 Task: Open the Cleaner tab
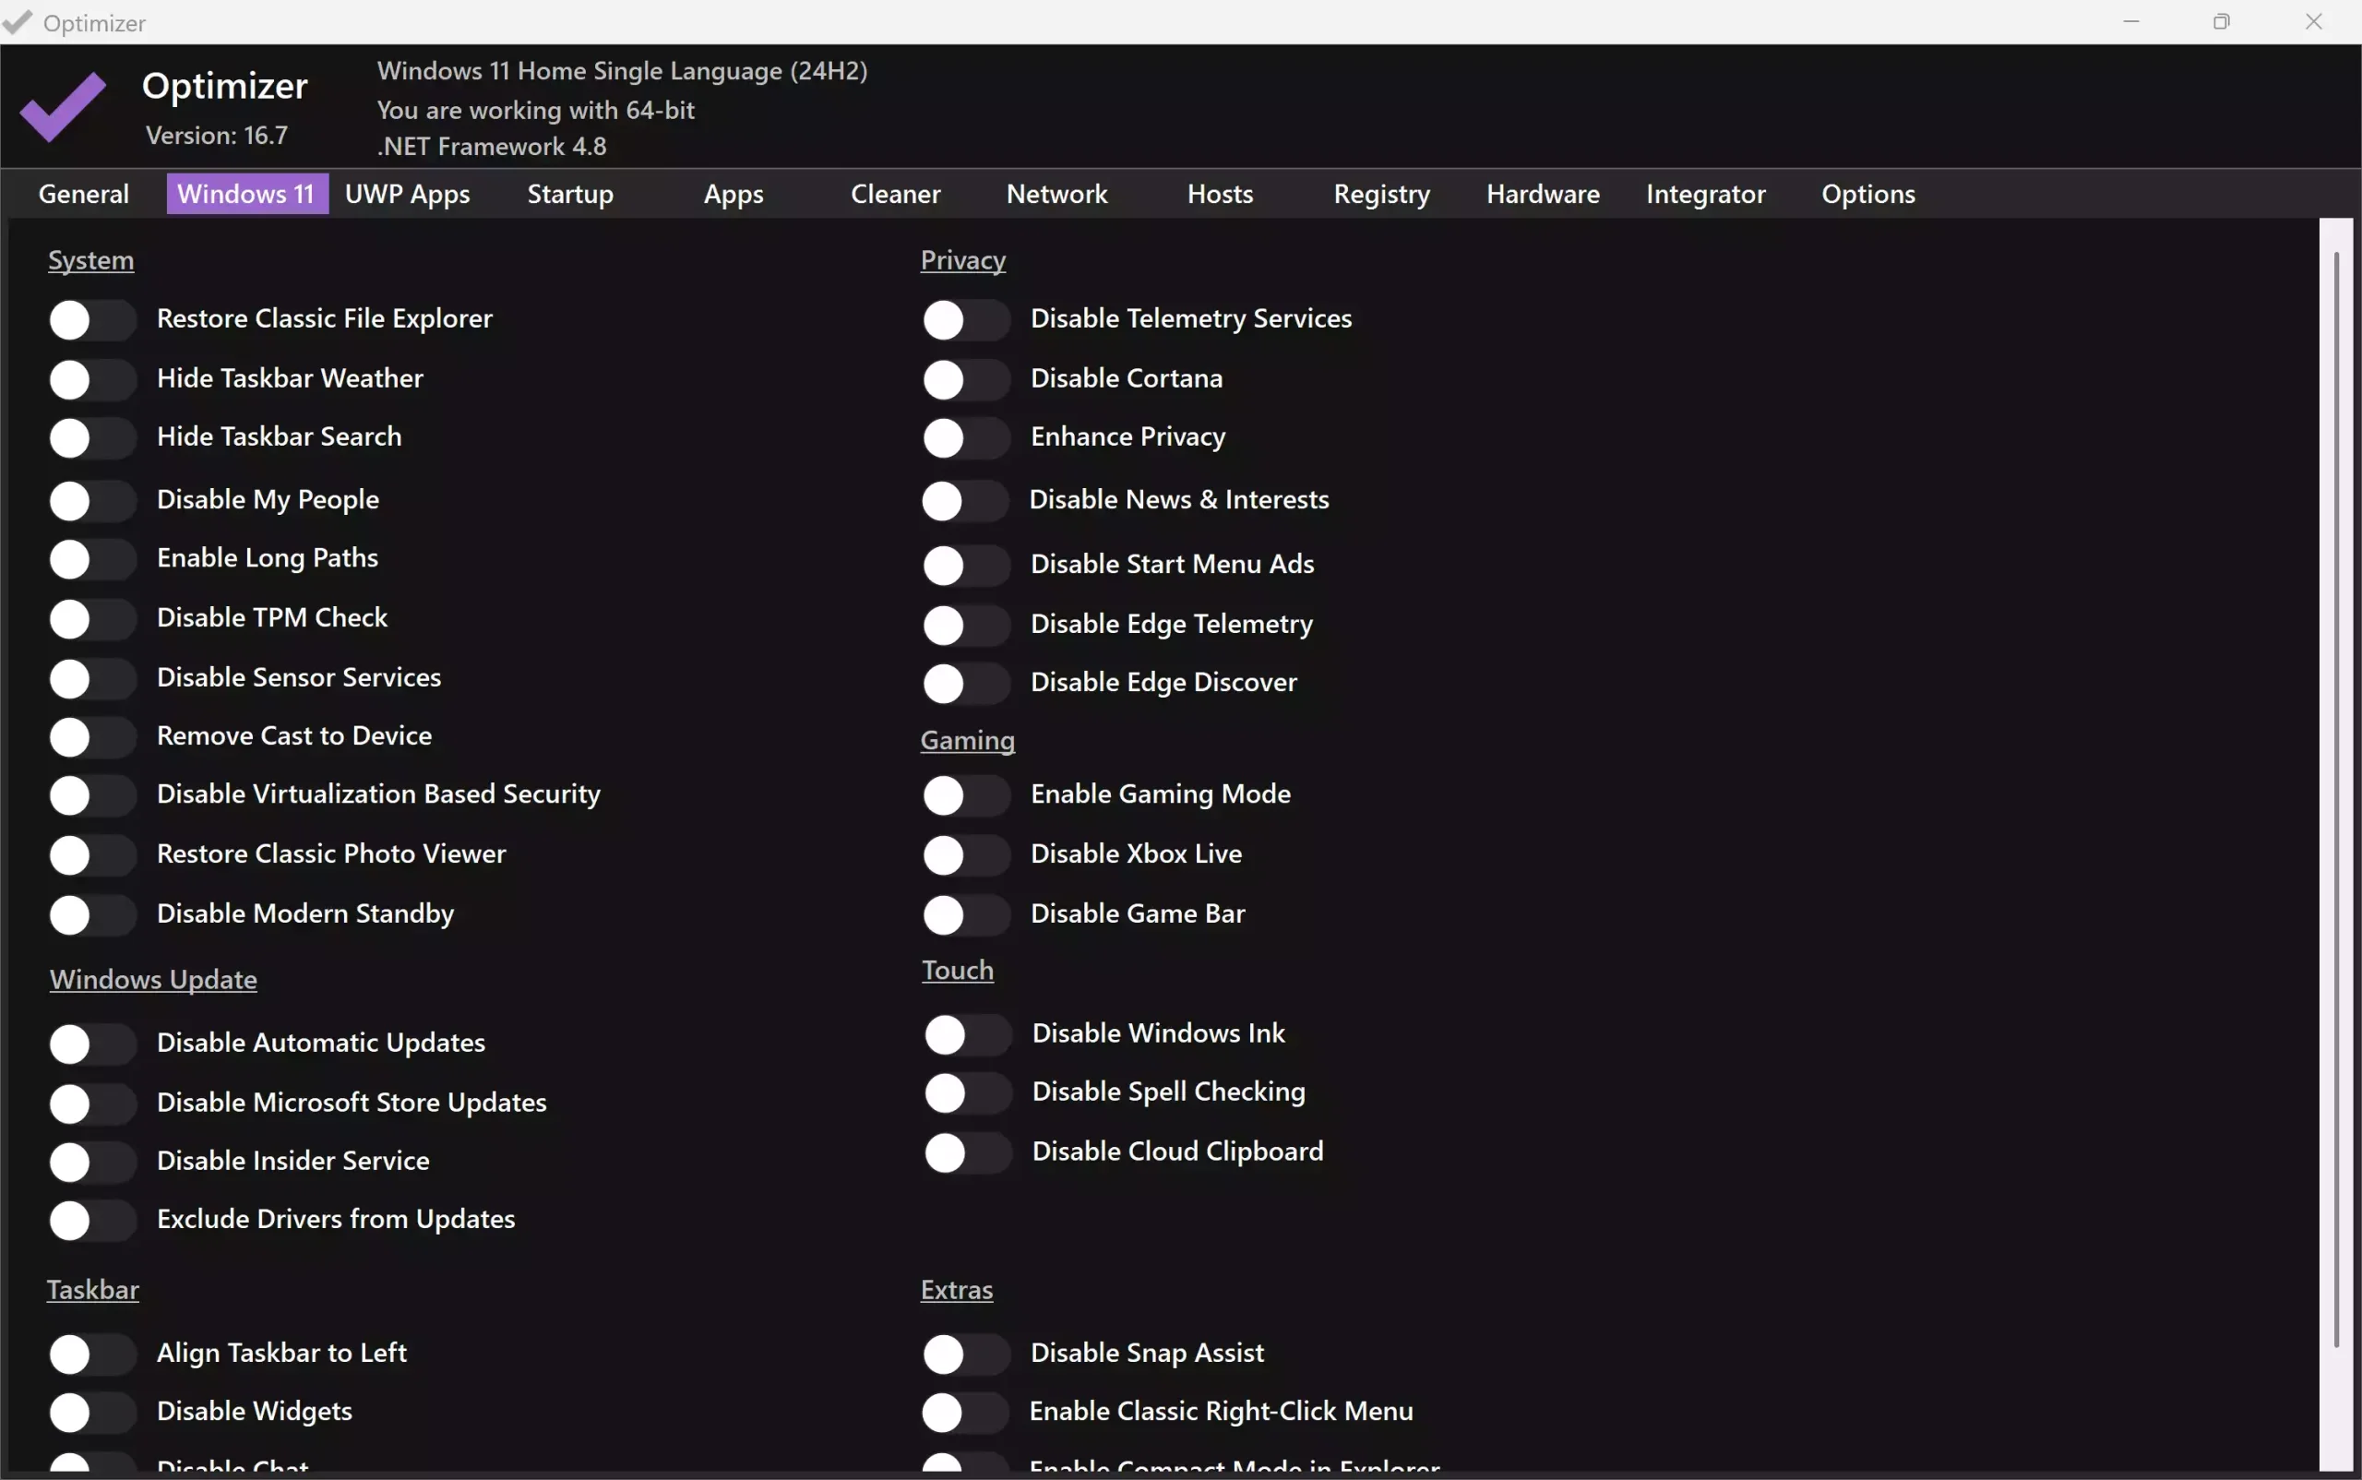896,193
